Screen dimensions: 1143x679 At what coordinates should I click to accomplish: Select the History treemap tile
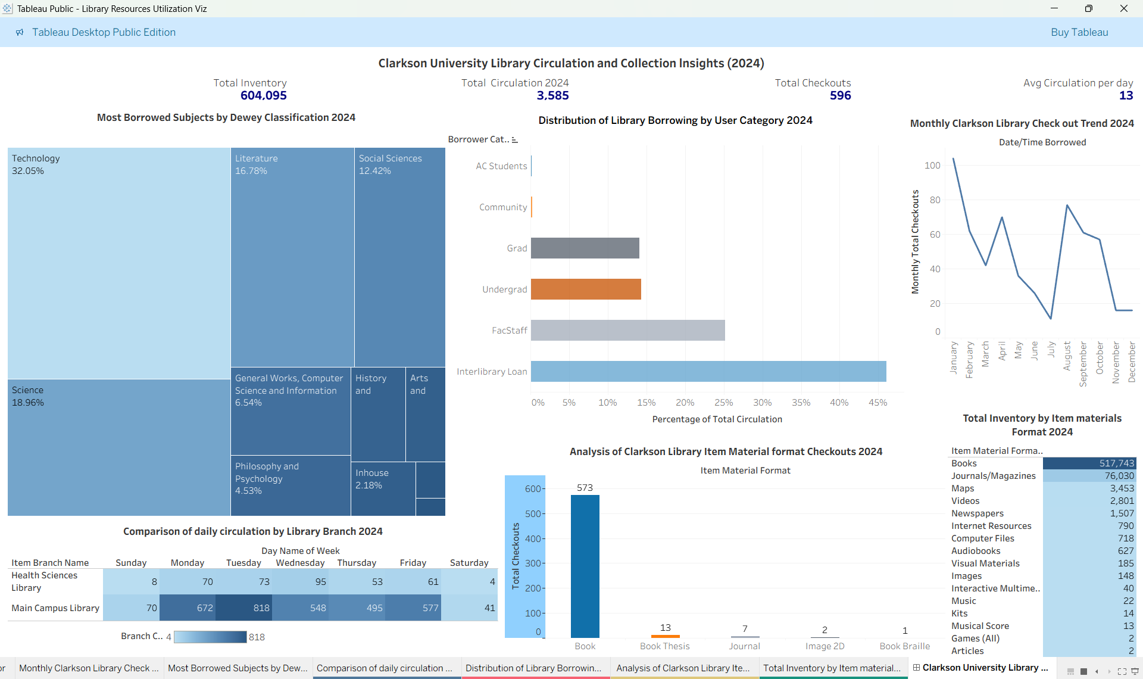(x=378, y=415)
